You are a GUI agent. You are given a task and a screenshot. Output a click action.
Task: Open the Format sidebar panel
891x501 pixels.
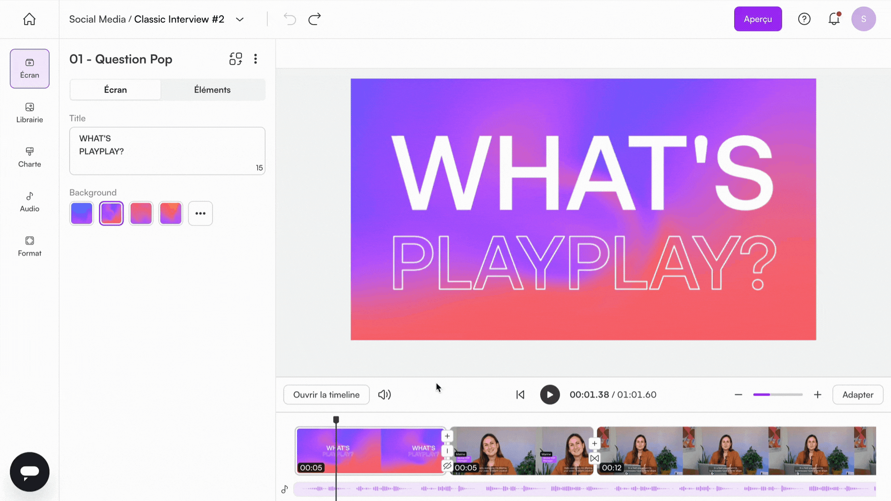29,246
